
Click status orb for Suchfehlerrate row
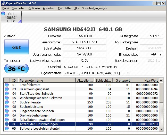[7, 102]
